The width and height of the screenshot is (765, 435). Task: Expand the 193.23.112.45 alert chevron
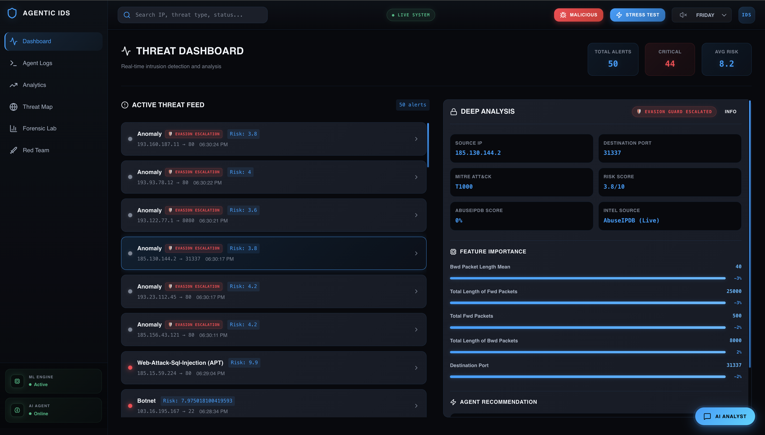(416, 291)
